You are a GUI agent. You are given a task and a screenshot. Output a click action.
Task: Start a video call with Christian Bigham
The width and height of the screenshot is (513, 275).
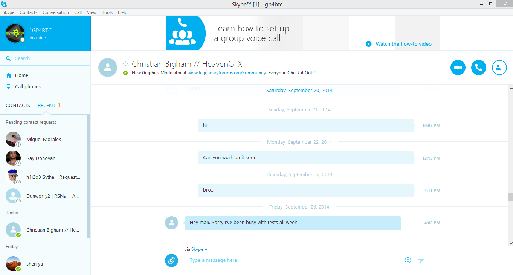tap(458, 68)
